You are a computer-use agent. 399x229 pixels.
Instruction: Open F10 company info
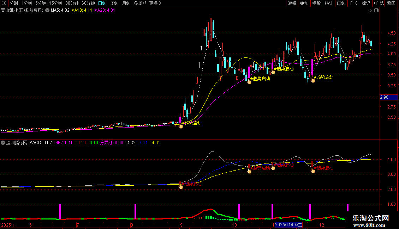[x=354, y=3]
